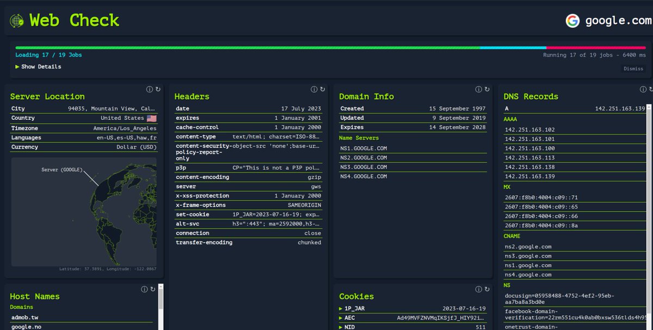Click the Google favicon beside google.com
653x330 pixels.
click(574, 20)
